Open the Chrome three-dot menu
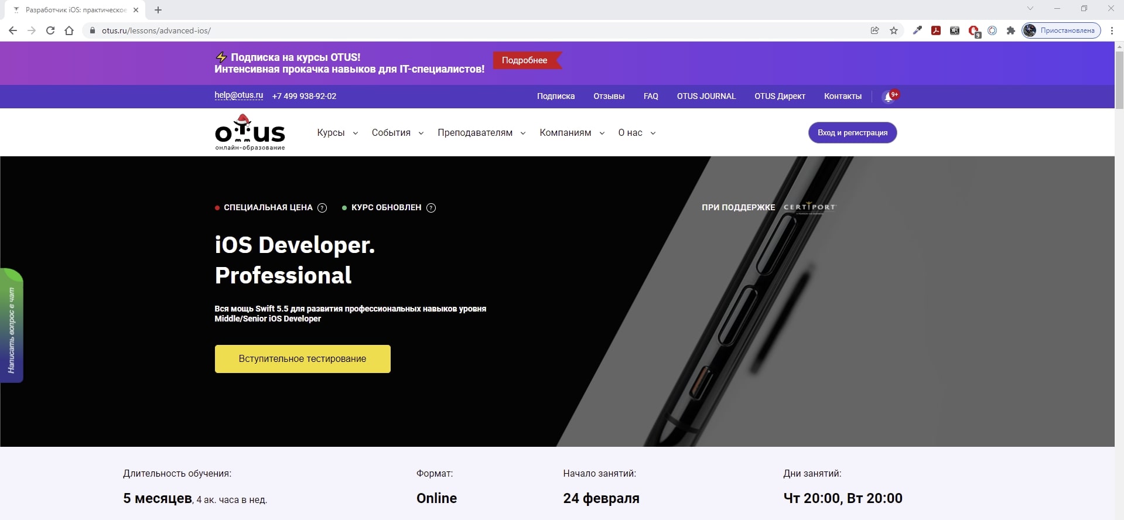 (1112, 30)
